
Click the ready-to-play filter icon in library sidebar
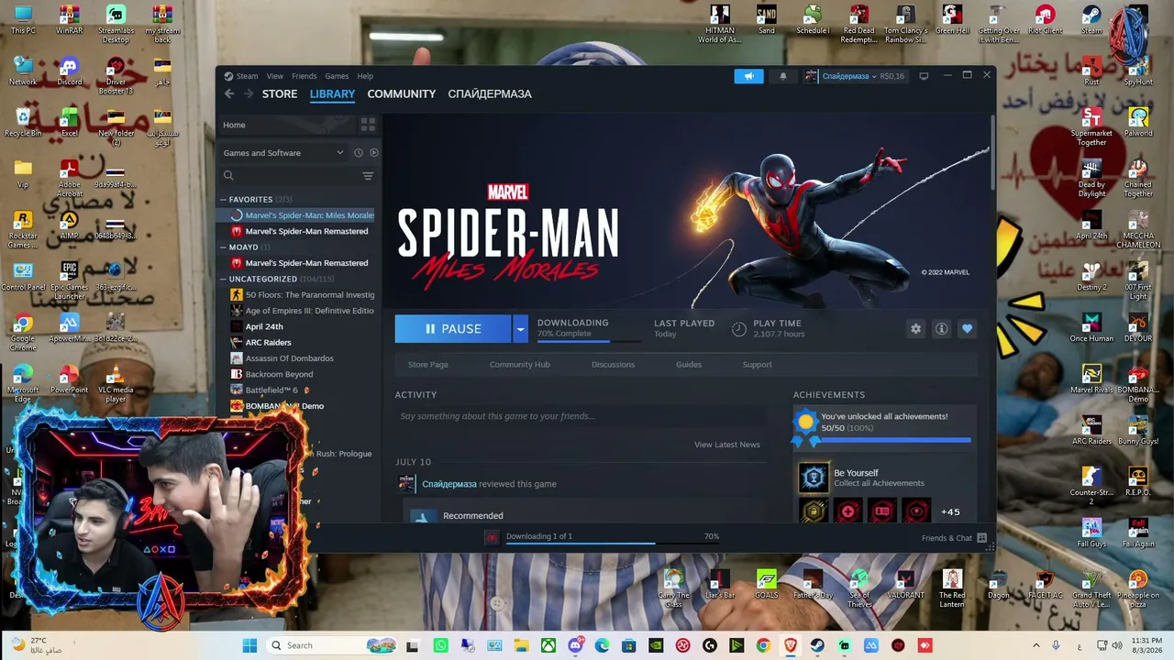click(373, 153)
